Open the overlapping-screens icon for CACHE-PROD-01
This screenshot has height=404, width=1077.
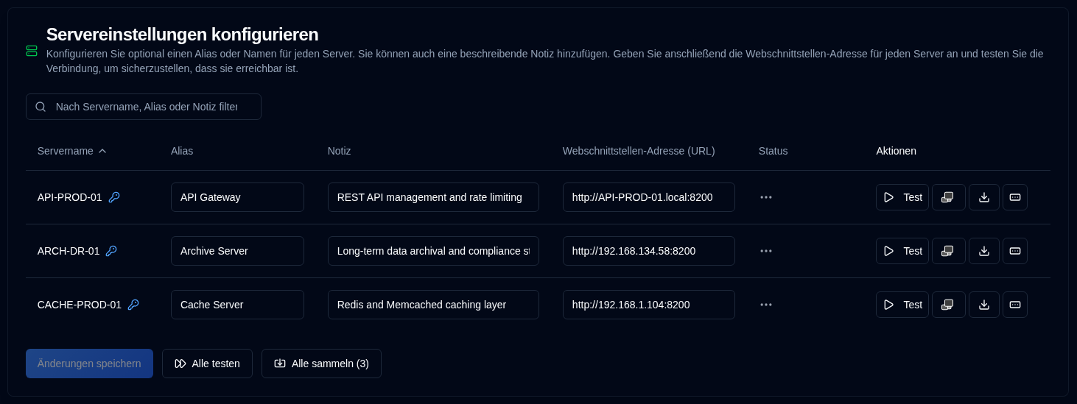[x=949, y=305]
